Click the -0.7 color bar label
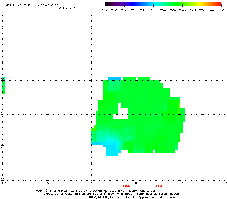Screen dimensions: 227x199 [x=163, y=10]
